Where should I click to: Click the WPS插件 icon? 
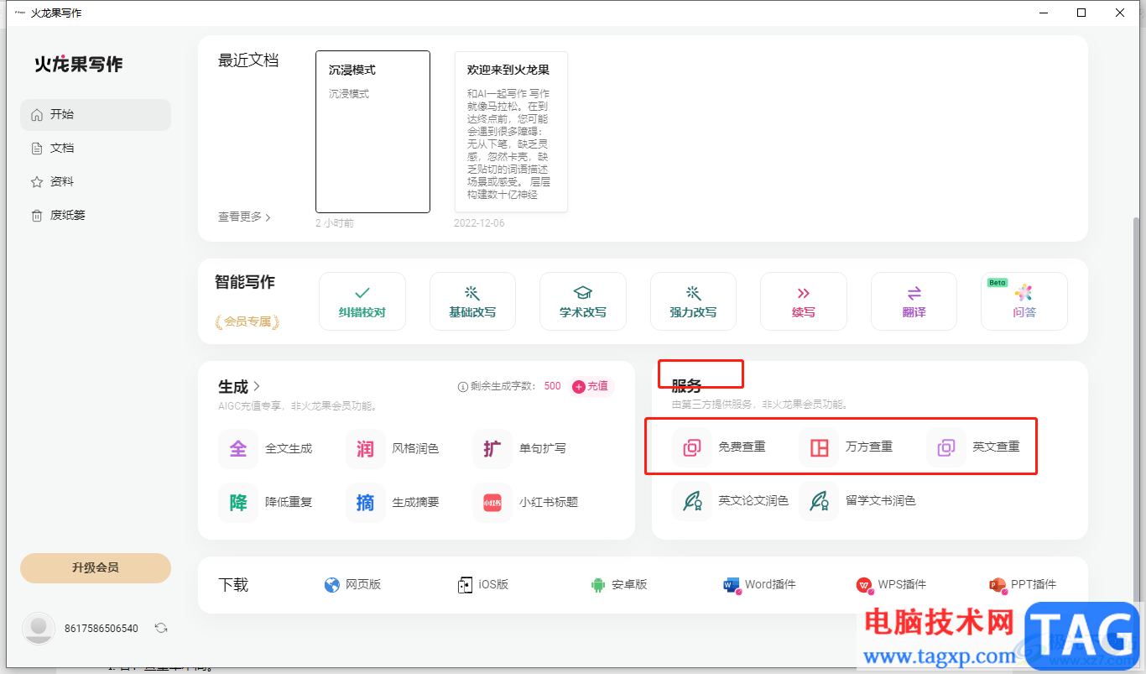tap(864, 585)
